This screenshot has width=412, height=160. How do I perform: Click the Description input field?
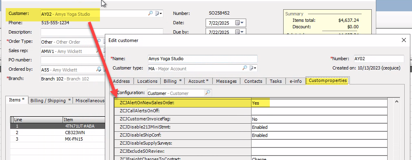102,32
